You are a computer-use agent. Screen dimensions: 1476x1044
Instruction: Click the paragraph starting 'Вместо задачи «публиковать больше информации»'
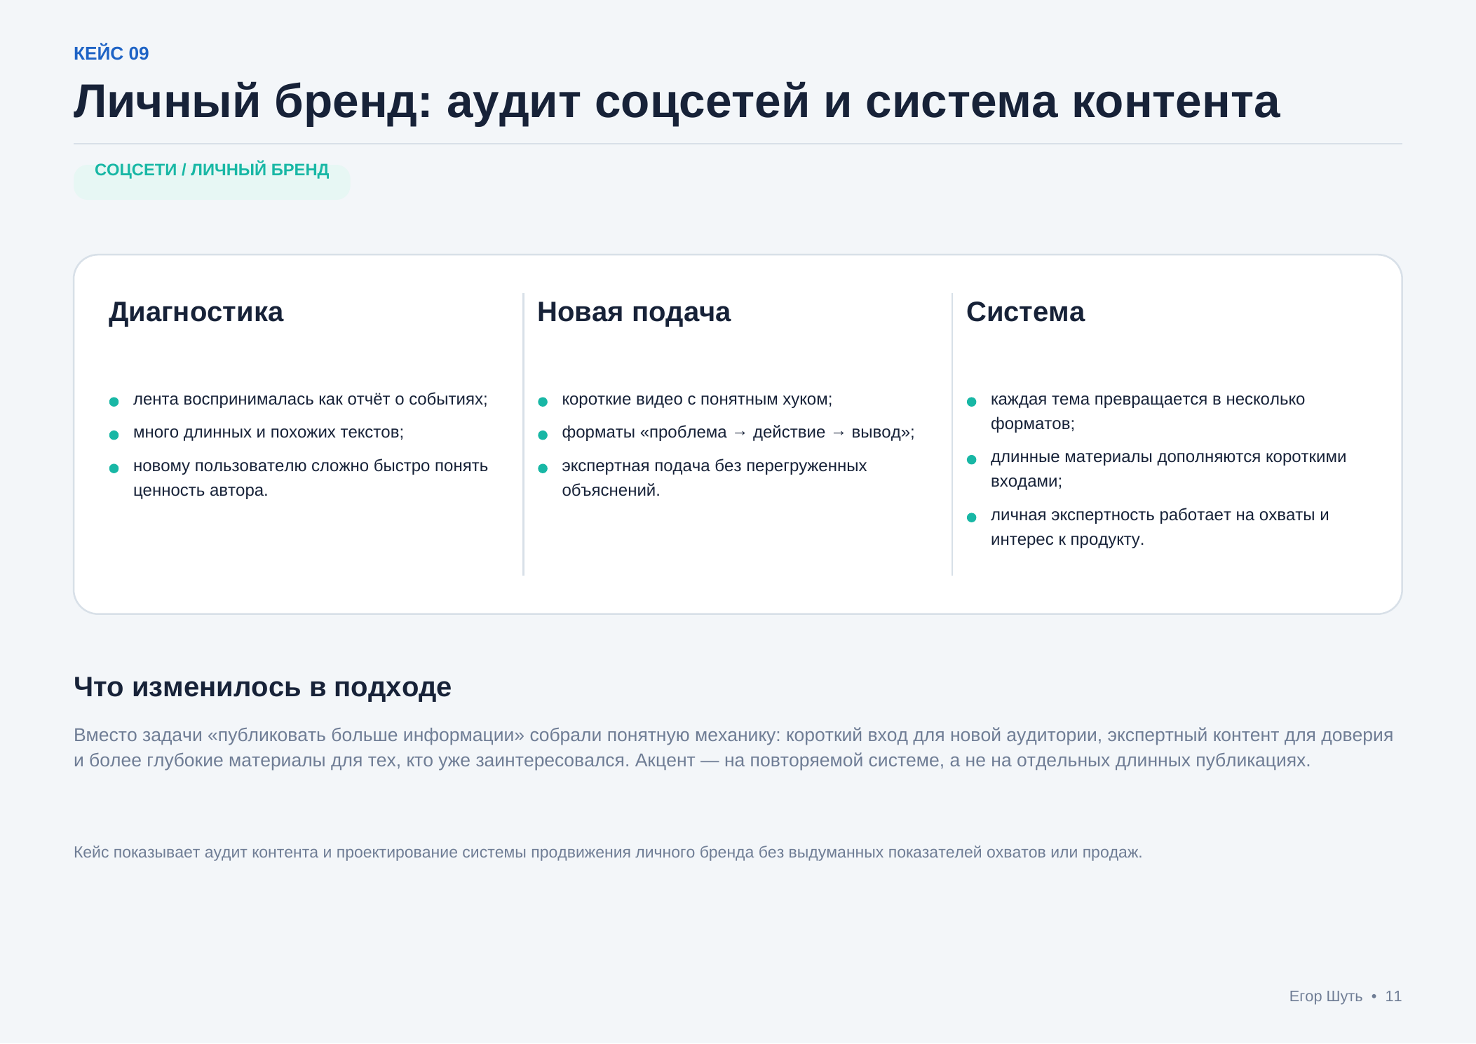pyautogui.click(x=733, y=747)
